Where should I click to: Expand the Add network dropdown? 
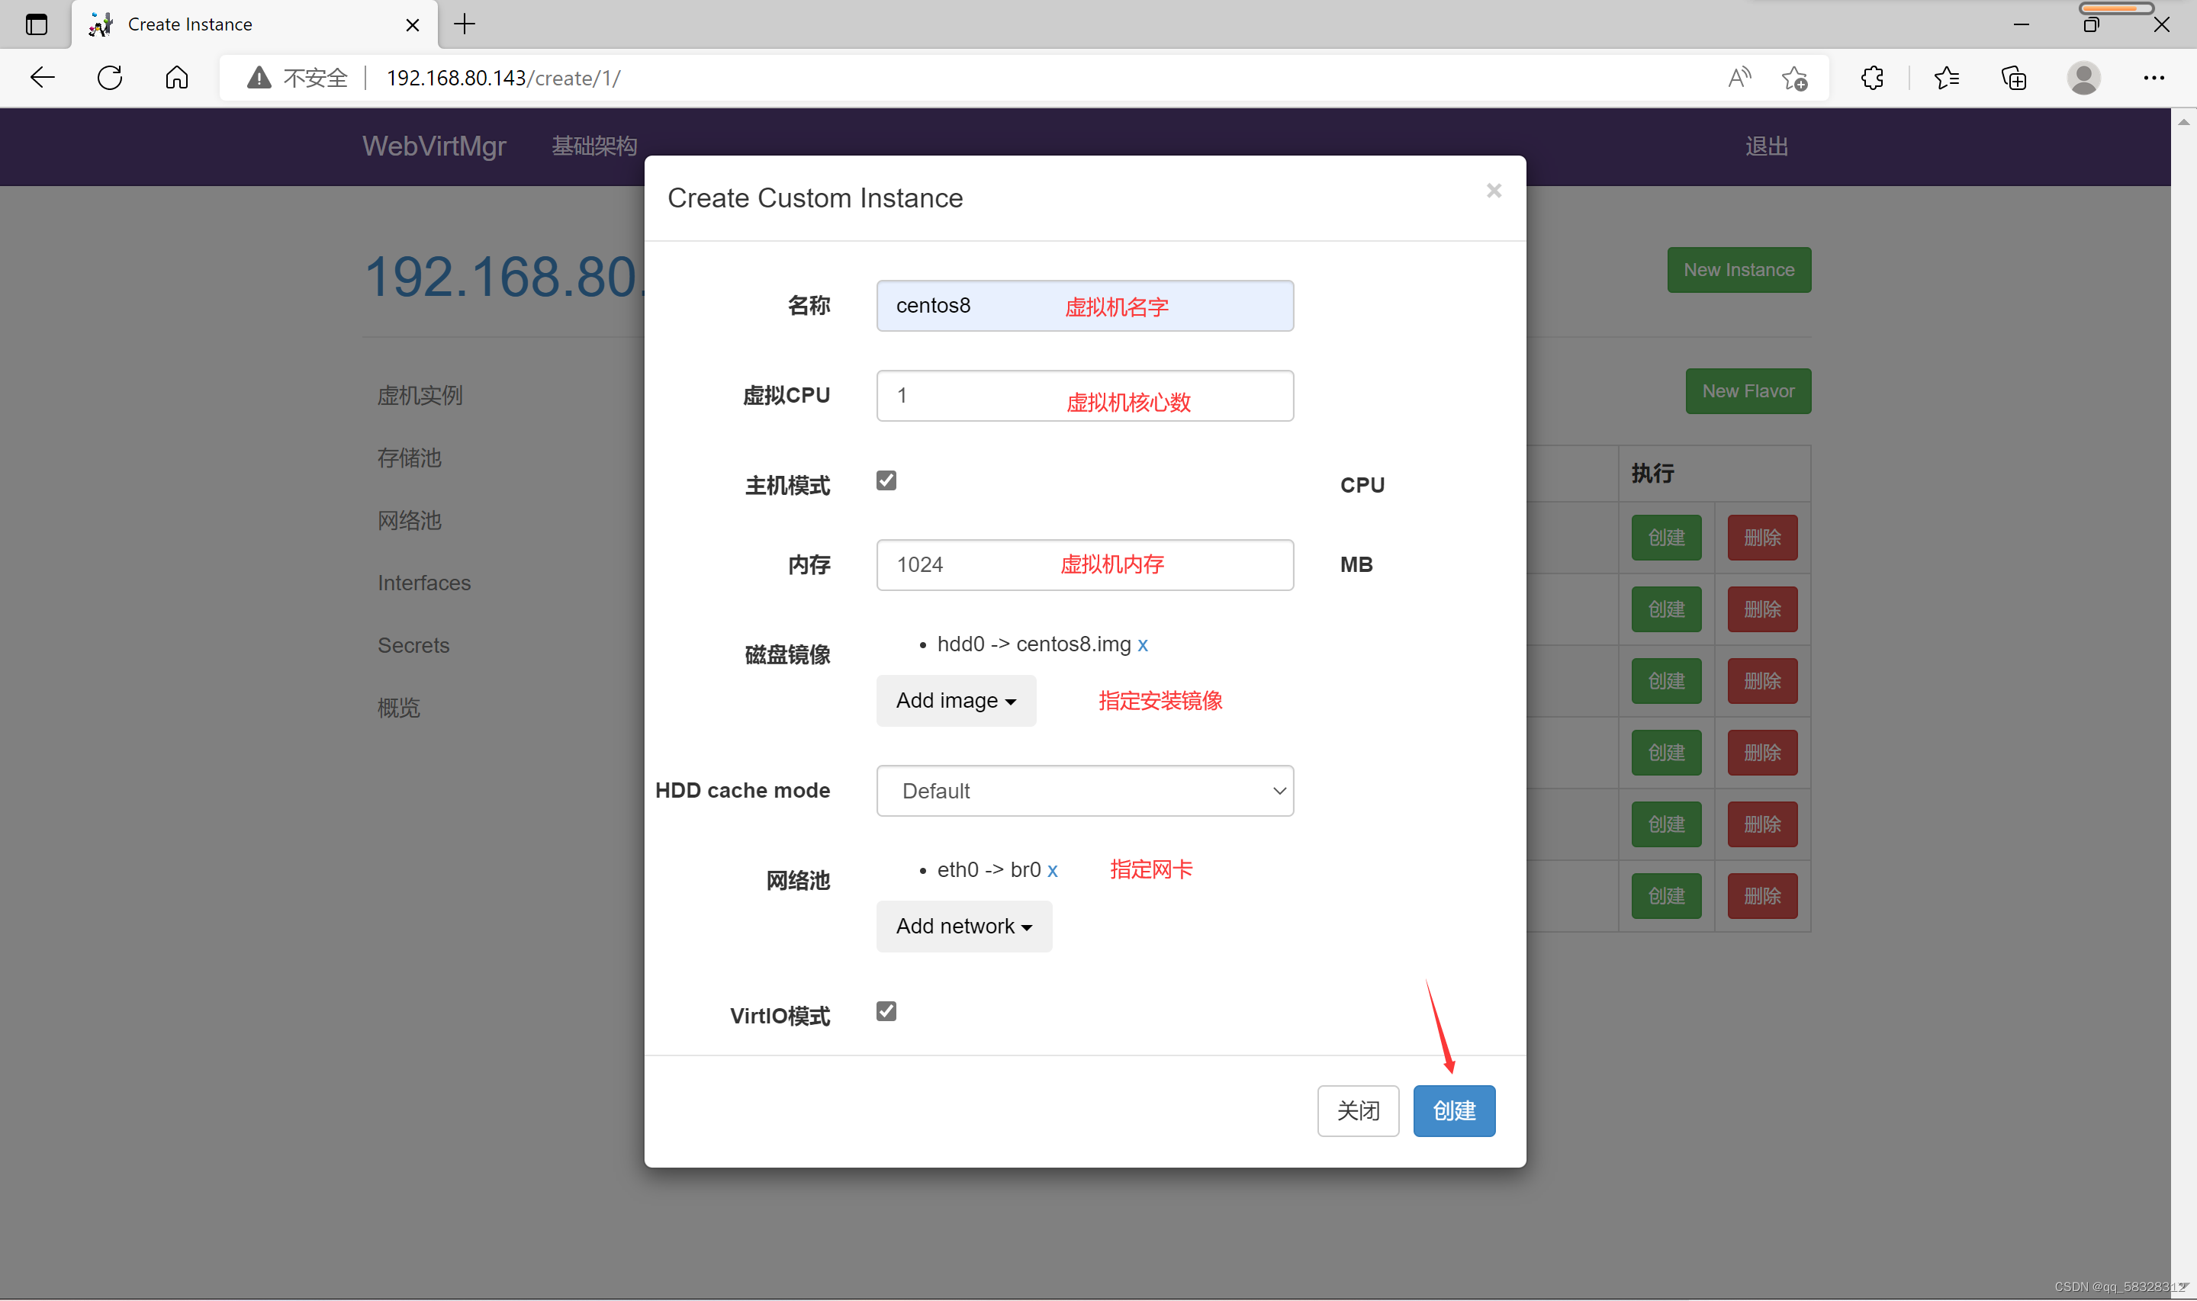click(963, 927)
